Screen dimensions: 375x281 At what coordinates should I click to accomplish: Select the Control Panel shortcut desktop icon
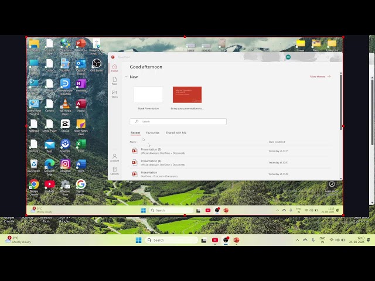click(x=34, y=107)
